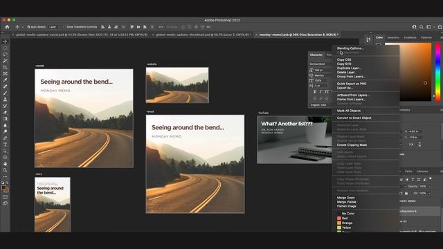Select the Frame tool
Screen dimensions: 443x249
5,74
